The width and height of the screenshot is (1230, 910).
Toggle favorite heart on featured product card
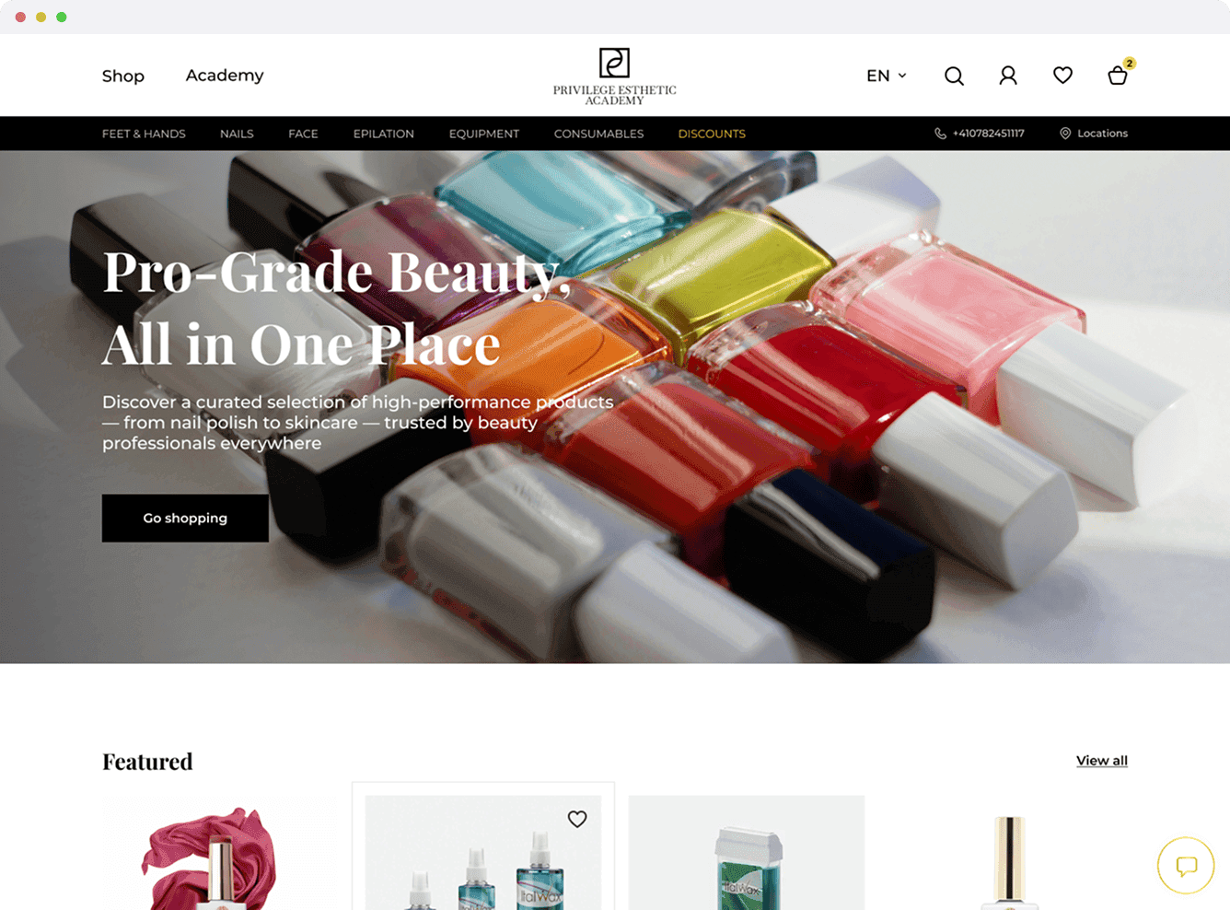point(577,819)
